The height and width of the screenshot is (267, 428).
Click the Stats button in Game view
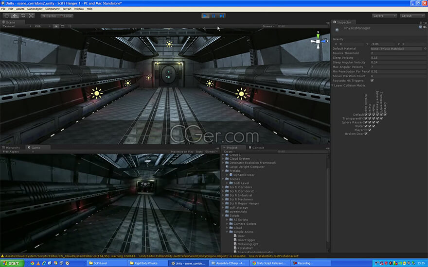(x=199, y=152)
